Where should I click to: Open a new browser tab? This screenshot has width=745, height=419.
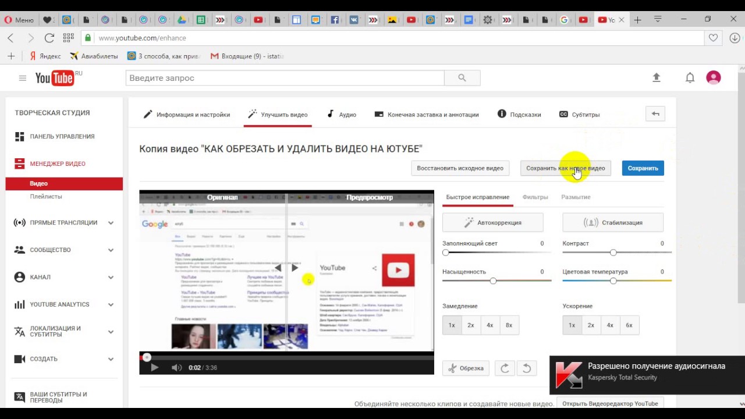(x=638, y=20)
